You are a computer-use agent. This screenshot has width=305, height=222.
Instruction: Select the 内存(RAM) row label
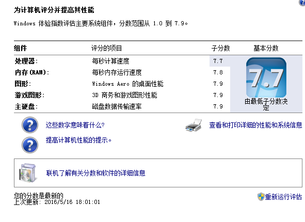click(32, 72)
